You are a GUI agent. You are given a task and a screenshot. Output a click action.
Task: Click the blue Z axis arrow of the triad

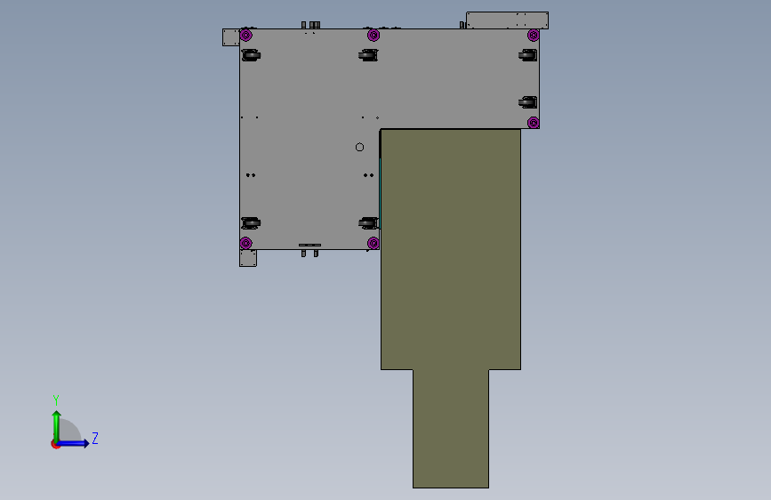point(74,443)
